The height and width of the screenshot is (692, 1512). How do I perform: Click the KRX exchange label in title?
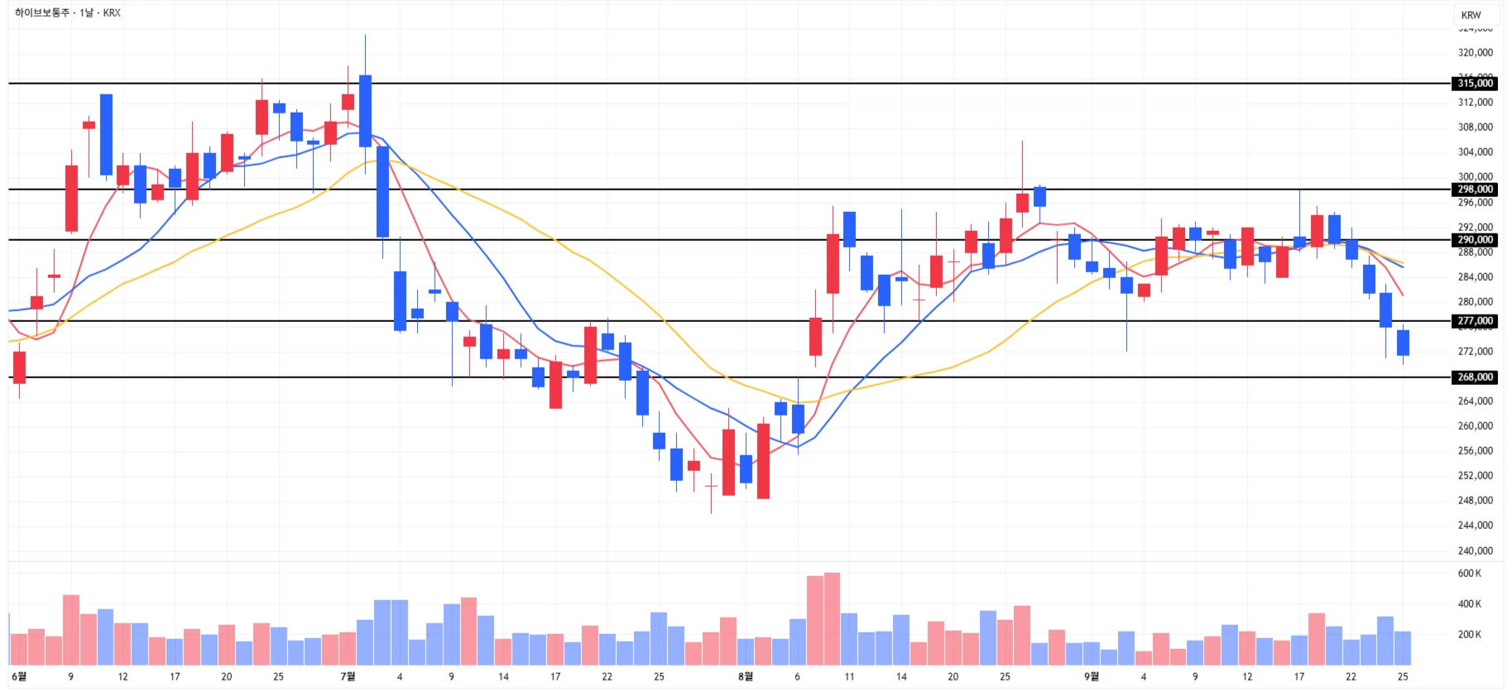coord(112,13)
